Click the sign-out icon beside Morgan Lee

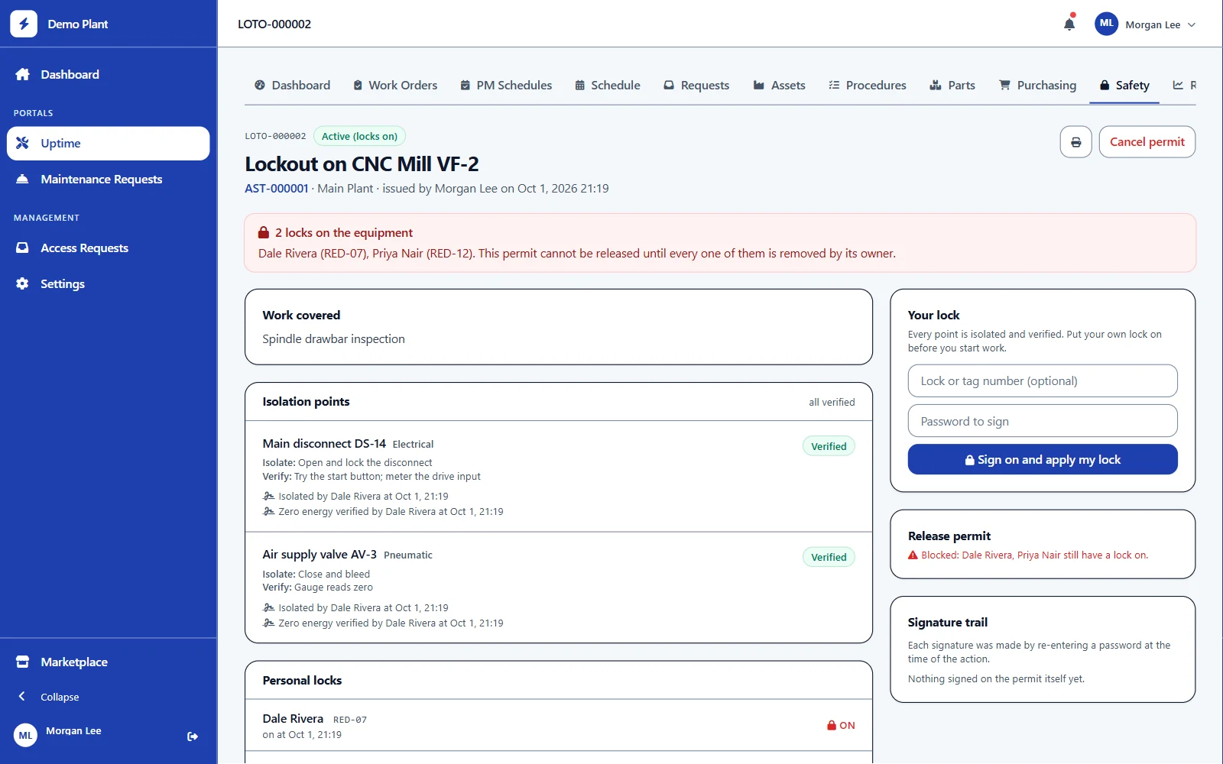193,736
